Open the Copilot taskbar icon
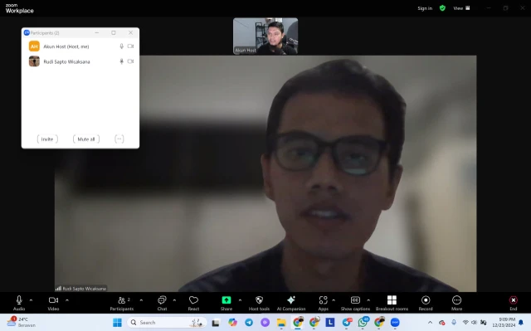The width and height of the screenshot is (531, 331). click(232, 323)
